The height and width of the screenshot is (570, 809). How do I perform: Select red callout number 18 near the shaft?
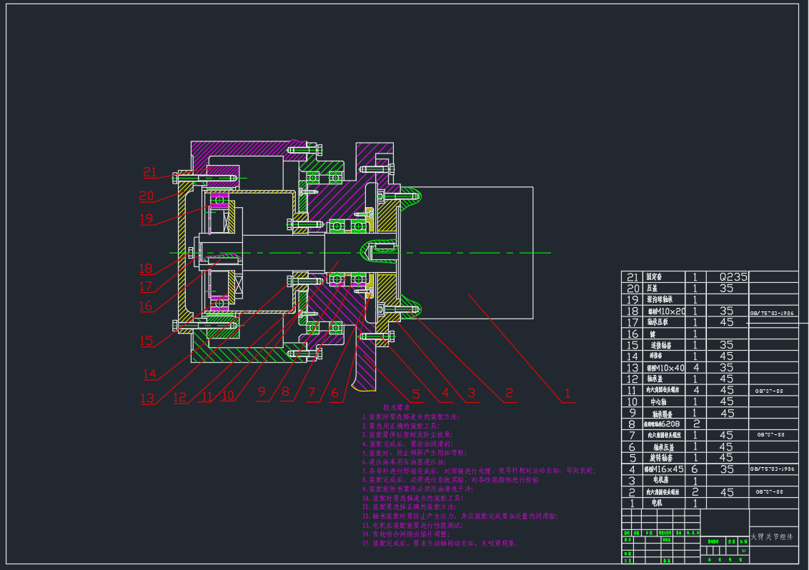point(146,269)
